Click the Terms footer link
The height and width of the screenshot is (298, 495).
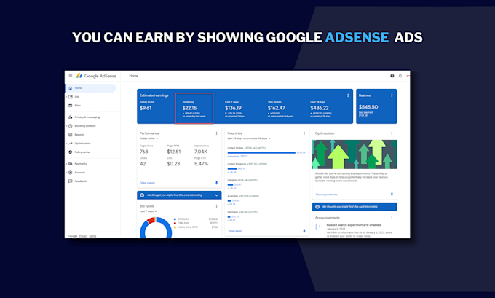[92, 236]
